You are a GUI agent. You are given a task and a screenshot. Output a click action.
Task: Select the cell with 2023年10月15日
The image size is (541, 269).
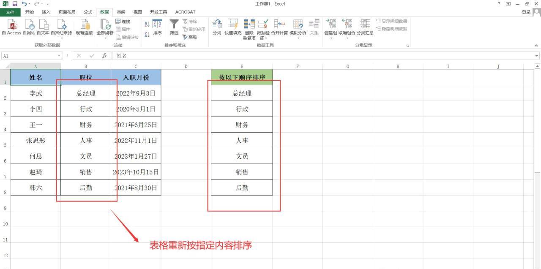[x=136, y=172]
